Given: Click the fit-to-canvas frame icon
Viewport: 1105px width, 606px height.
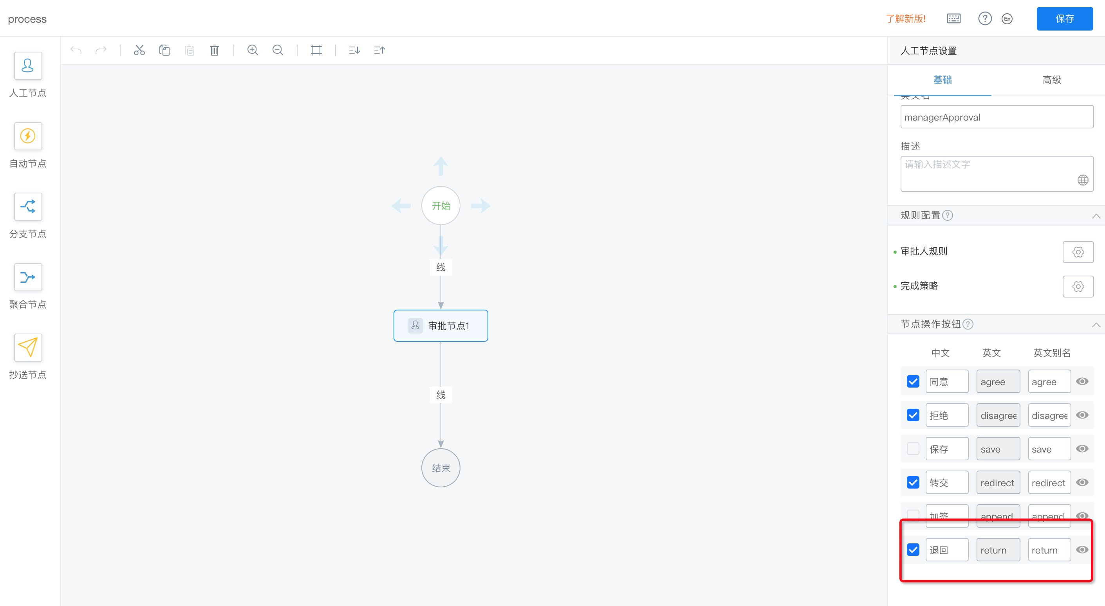Looking at the screenshot, I should [x=316, y=50].
